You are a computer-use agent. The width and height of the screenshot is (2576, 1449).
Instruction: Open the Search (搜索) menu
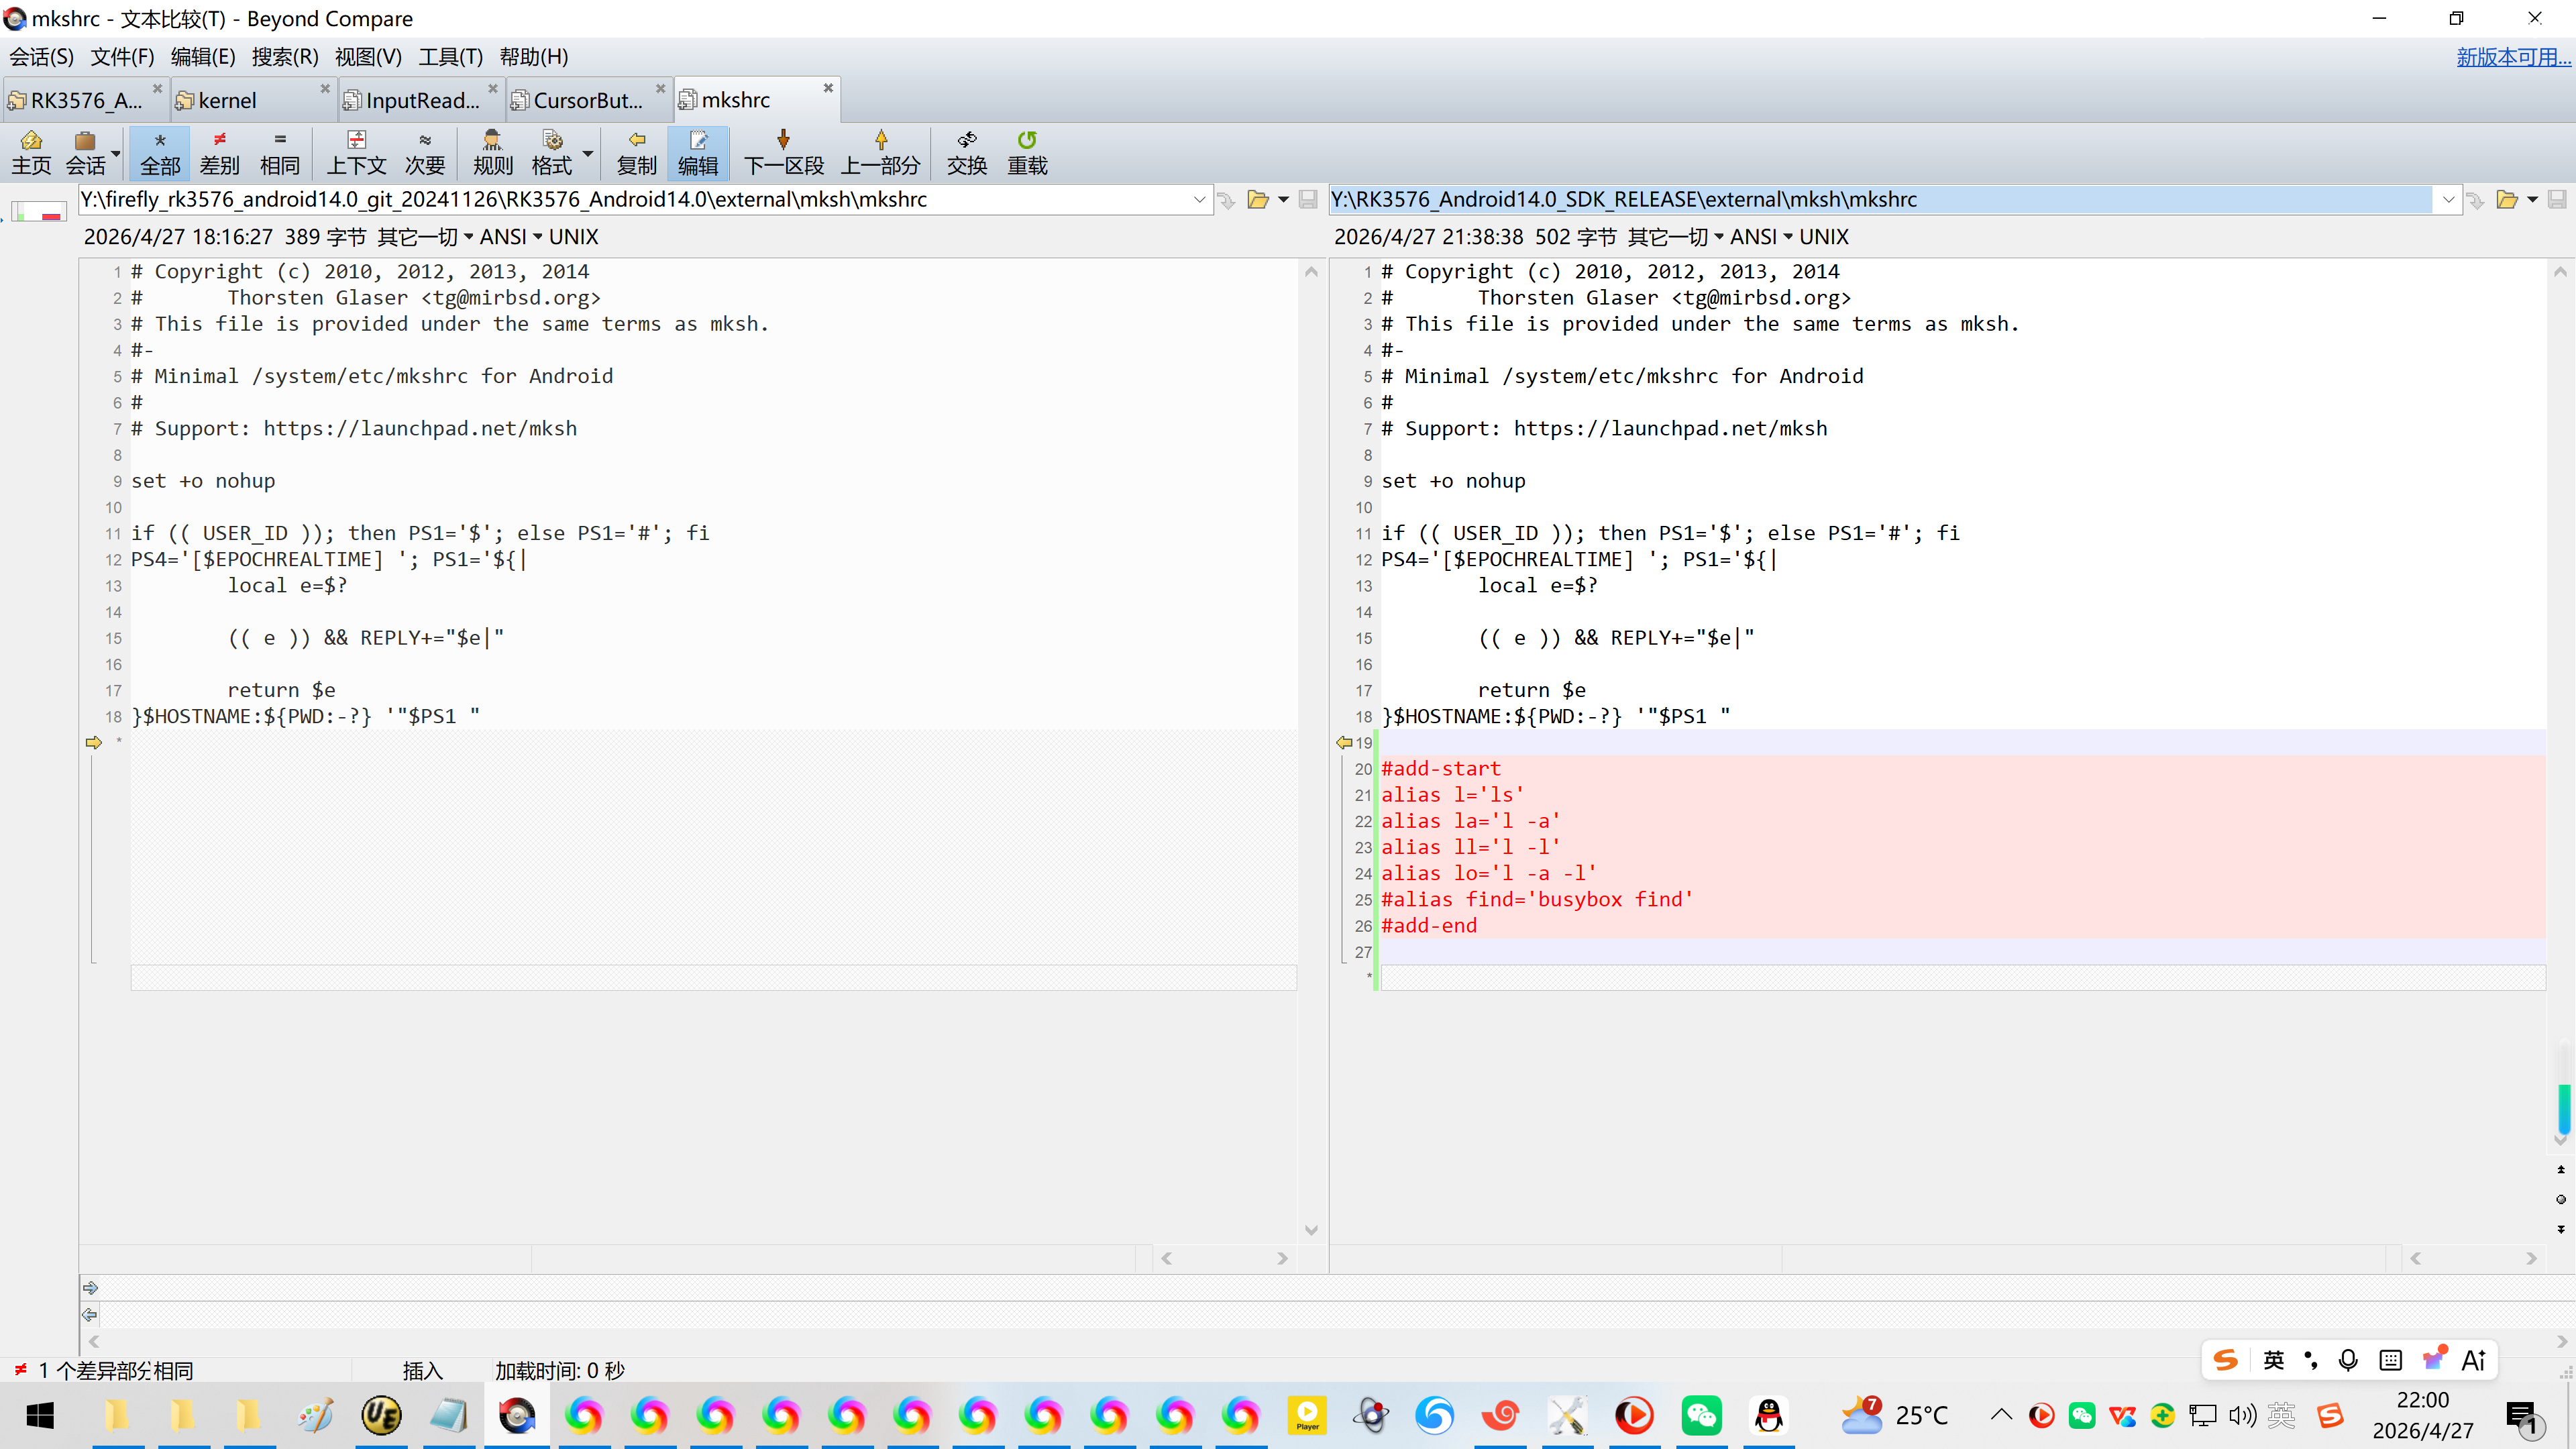pos(284,57)
